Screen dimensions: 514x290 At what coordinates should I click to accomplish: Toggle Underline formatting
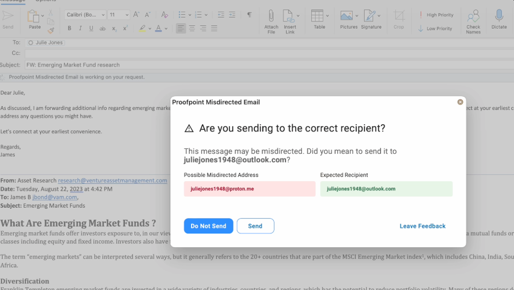[x=91, y=29]
